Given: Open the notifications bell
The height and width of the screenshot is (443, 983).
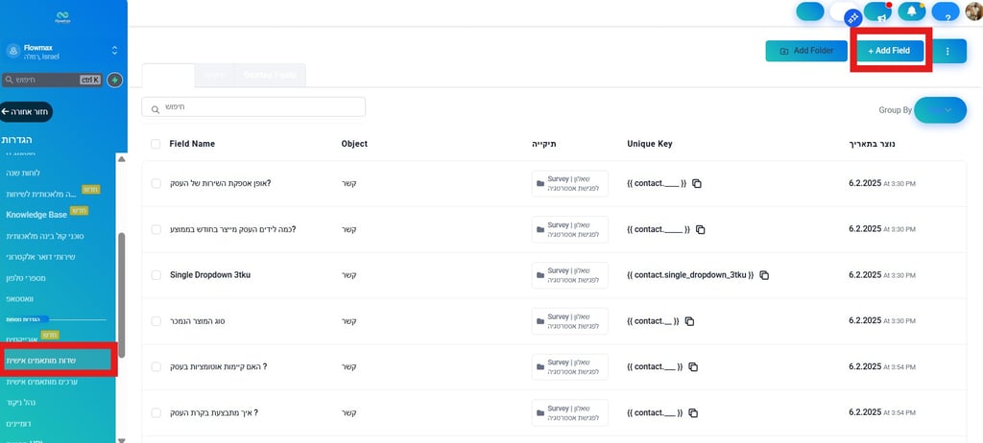Looking at the screenshot, I should [x=912, y=12].
